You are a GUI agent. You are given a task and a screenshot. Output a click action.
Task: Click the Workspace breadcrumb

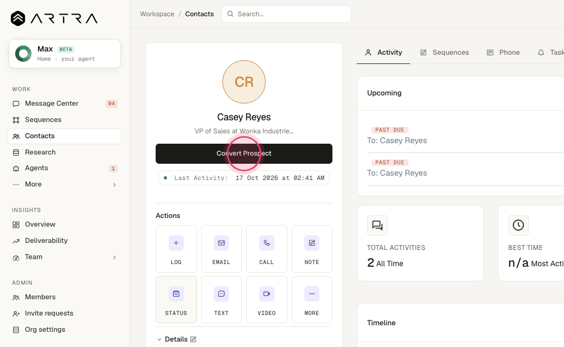157,14
